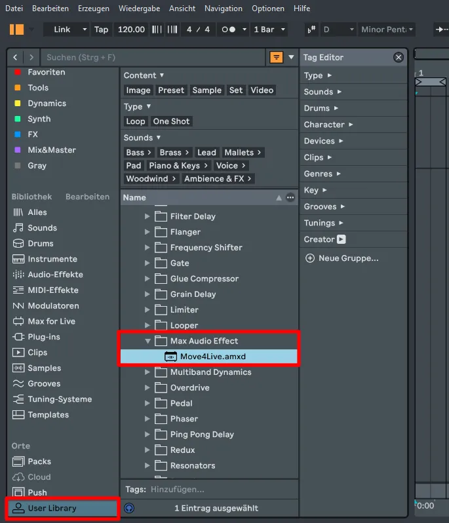Toggle the scale mode flat-sharp button

click(311, 29)
